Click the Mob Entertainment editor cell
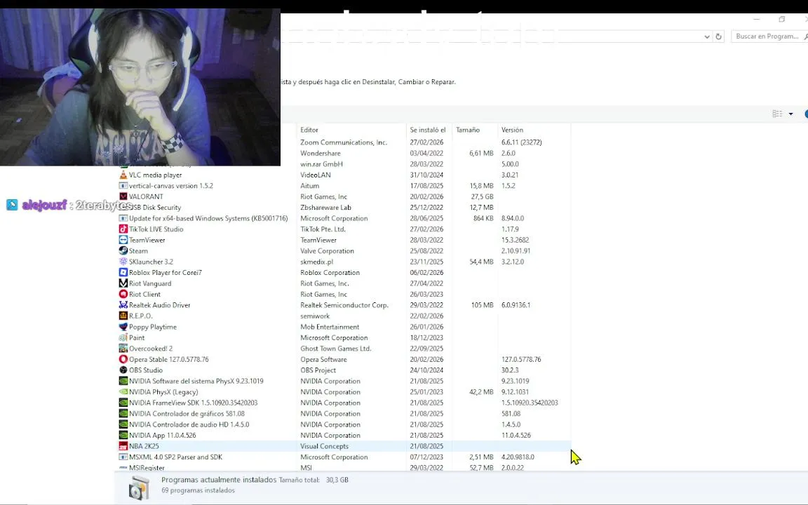 coord(330,327)
